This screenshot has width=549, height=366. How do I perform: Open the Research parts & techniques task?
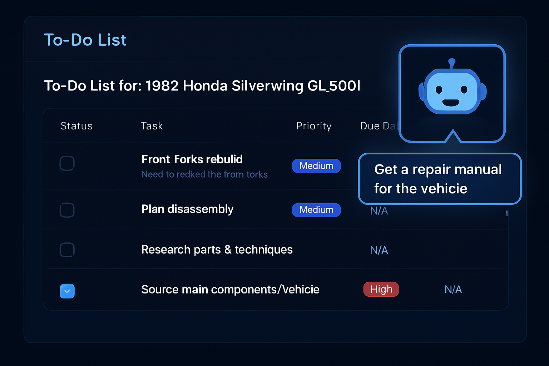pyautogui.click(x=217, y=249)
